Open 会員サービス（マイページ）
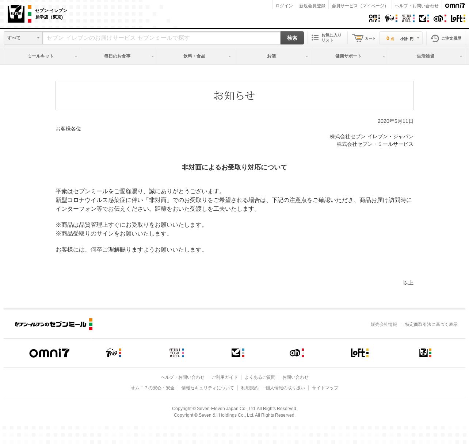 pyautogui.click(x=360, y=6)
